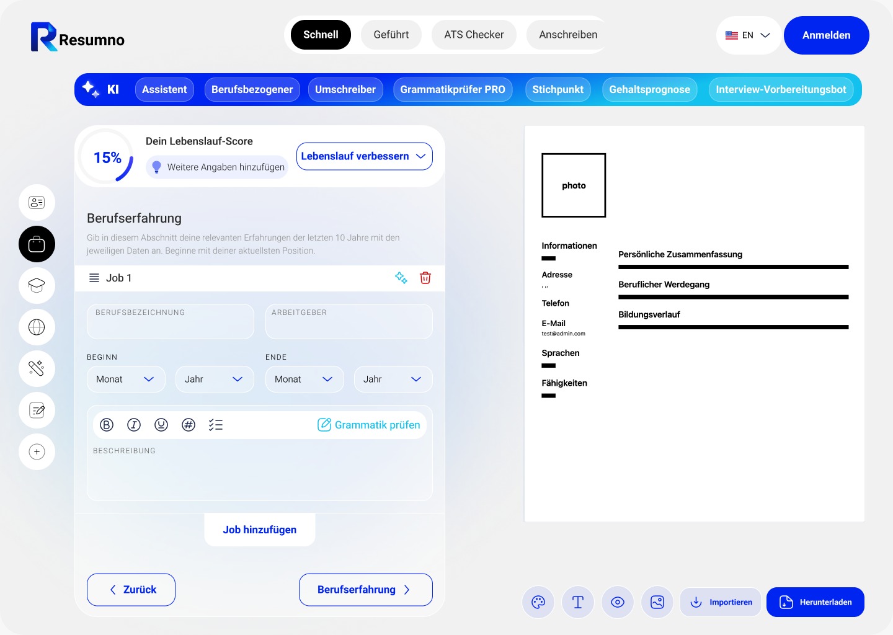This screenshot has height=635, width=893.
Task: Toggle the preview eye icon
Action: [x=618, y=602]
